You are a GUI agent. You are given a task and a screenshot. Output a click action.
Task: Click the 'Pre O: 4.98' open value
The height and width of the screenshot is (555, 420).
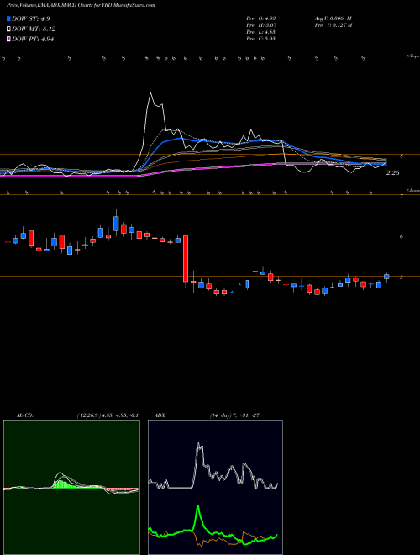[x=261, y=18]
